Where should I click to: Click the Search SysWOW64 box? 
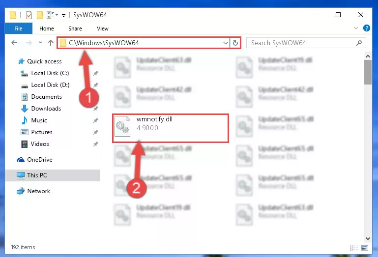(x=306, y=43)
